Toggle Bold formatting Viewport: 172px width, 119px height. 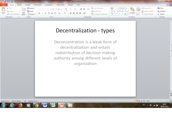pyautogui.click(x=39, y=13)
